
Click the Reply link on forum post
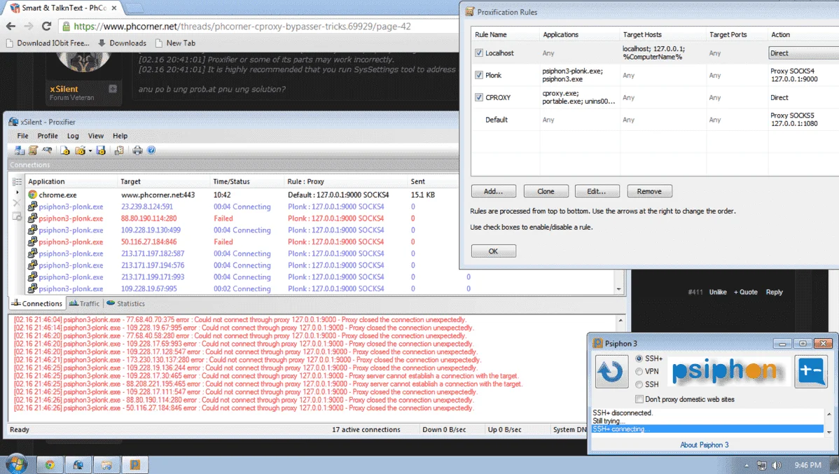pyautogui.click(x=775, y=292)
